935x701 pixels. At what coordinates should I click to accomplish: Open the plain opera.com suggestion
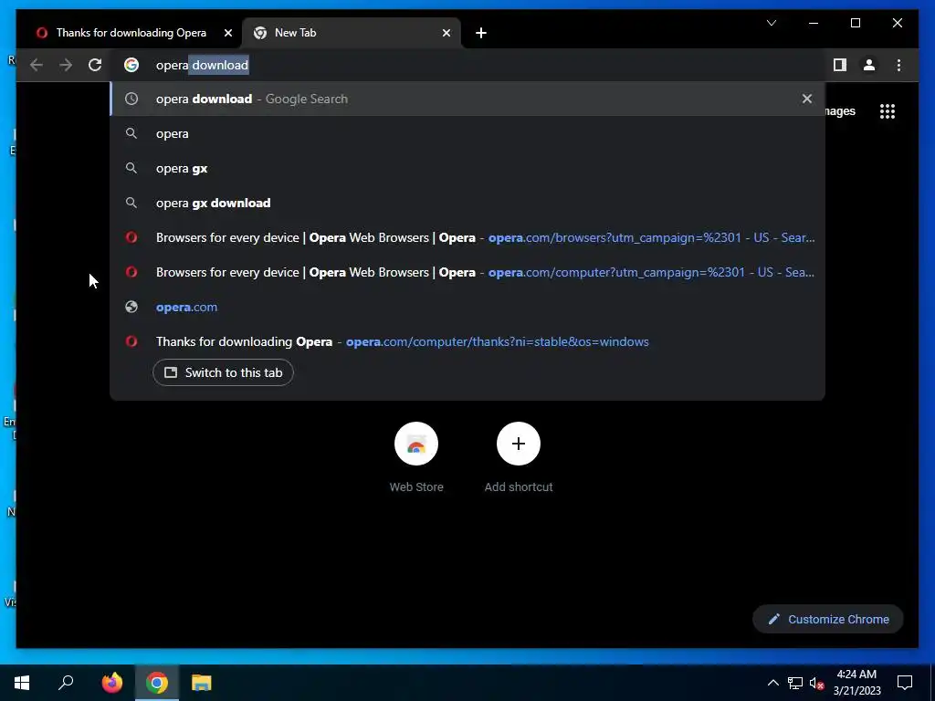tap(467, 307)
